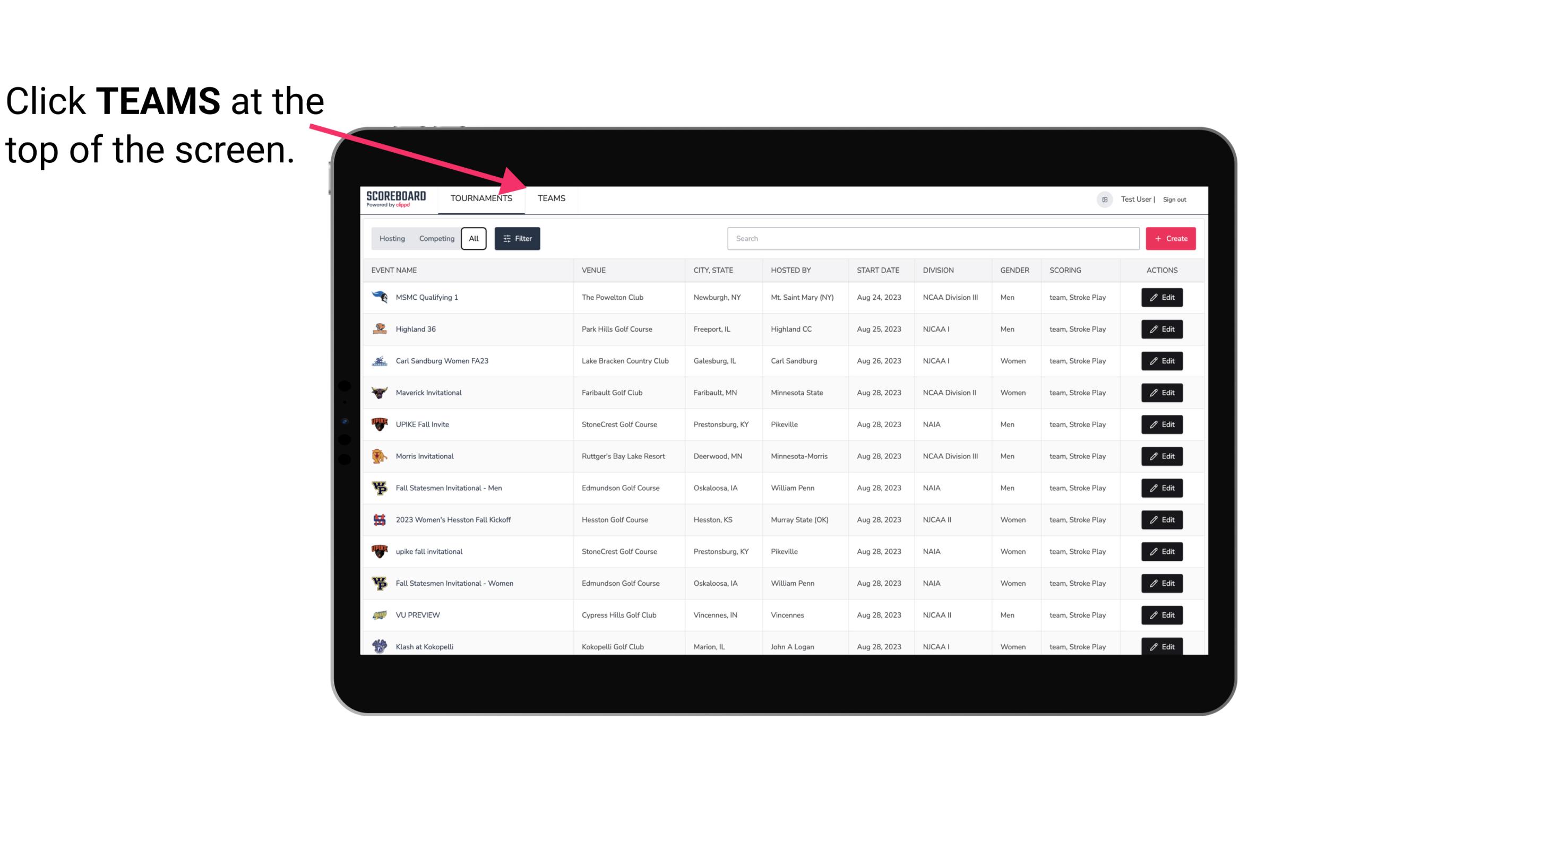Click the Edit icon for MSMC Qualifying 1
Image resolution: width=1566 pixels, height=842 pixels.
pyautogui.click(x=1163, y=298)
